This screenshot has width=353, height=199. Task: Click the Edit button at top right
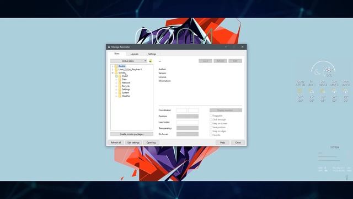click(x=235, y=61)
